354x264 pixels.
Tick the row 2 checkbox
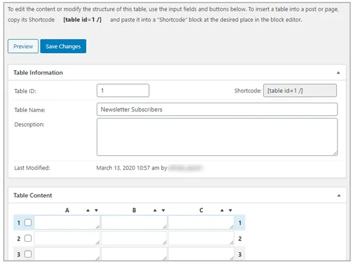[28, 238]
